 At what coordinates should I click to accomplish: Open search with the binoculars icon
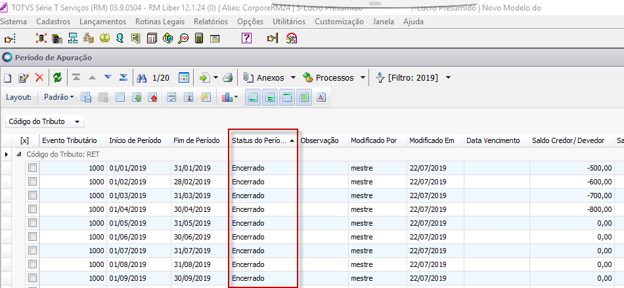coord(142,78)
